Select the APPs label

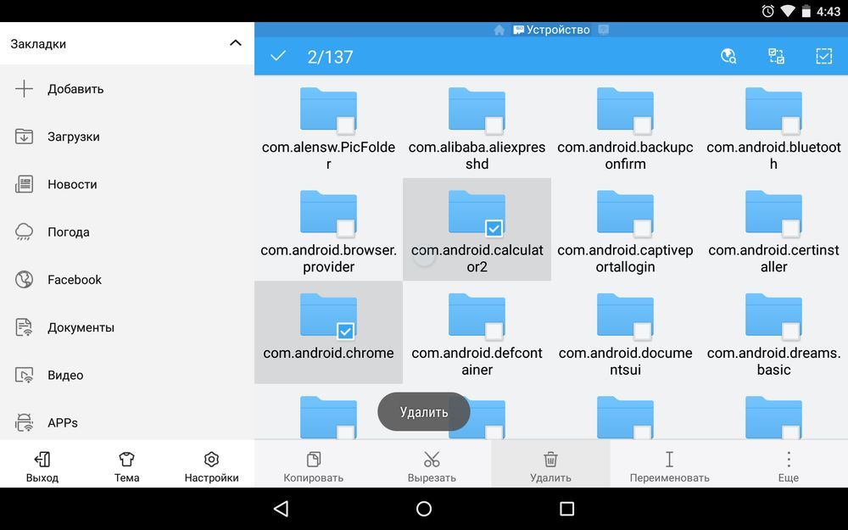tap(63, 422)
